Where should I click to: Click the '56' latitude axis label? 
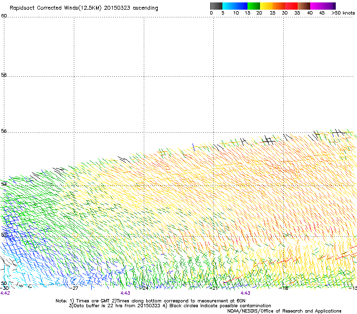4,131
